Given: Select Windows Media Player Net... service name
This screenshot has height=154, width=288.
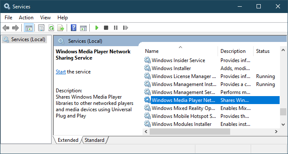Looking at the screenshot, I should pyautogui.click(x=183, y=100).
